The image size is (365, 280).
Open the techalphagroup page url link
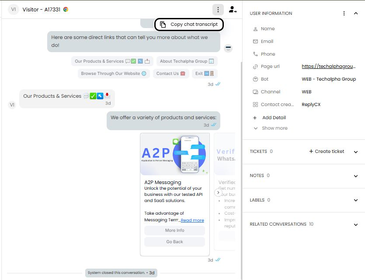pyautogui.click(x=328, y=67)
